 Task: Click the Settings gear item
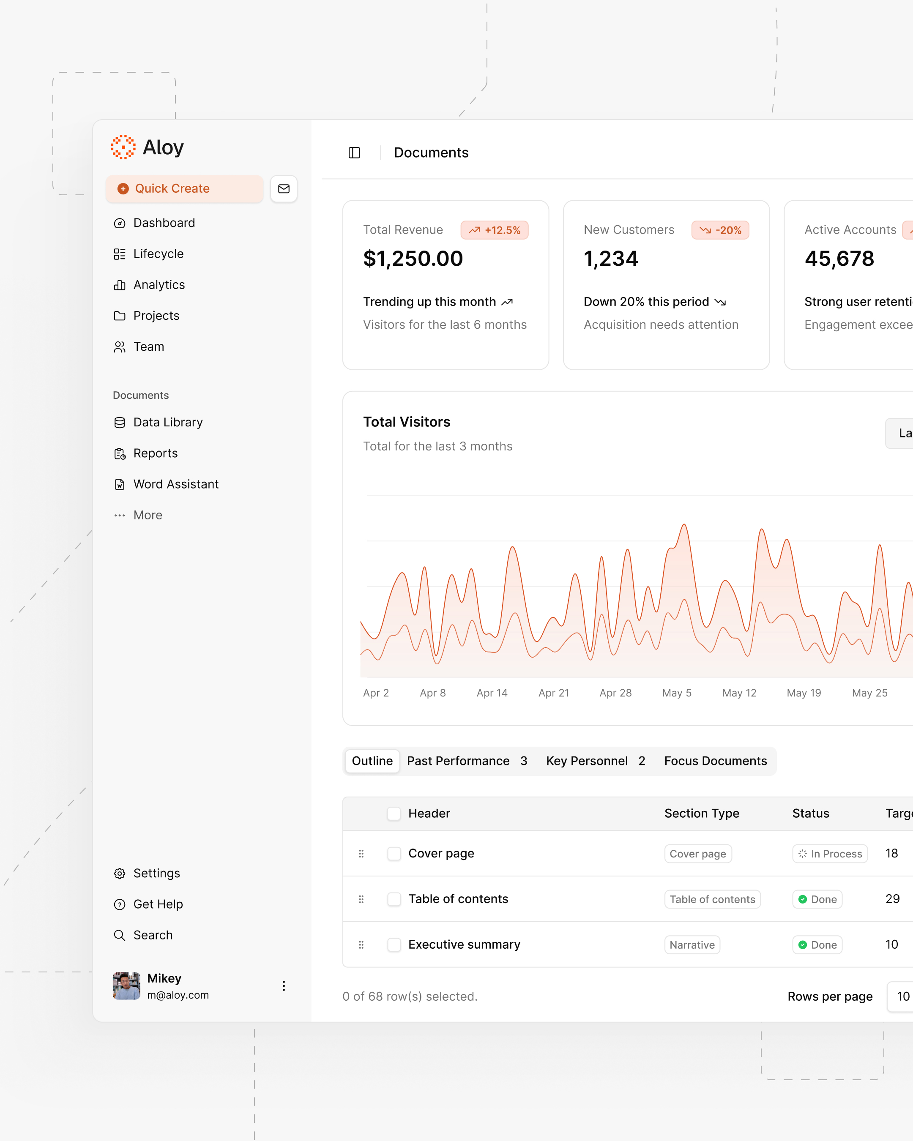[x=156, y=873]
